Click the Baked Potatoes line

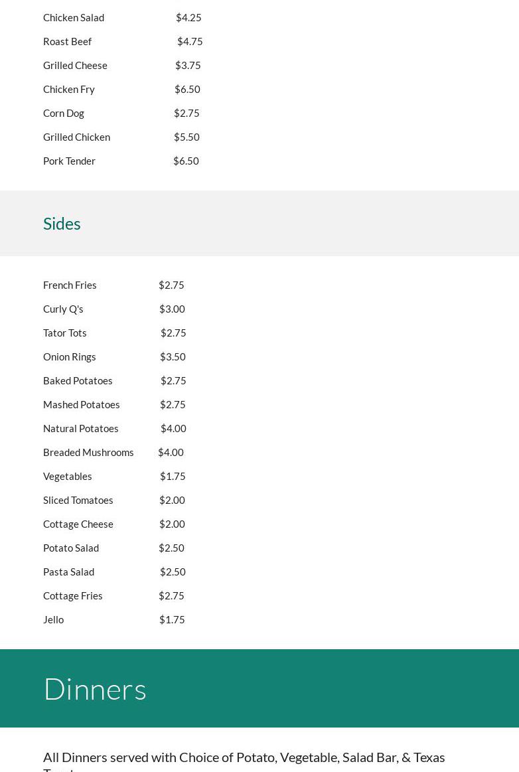pos(78,381)
